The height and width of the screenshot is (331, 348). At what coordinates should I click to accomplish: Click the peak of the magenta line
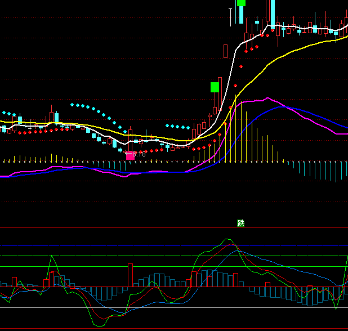[x=267, y=99]
